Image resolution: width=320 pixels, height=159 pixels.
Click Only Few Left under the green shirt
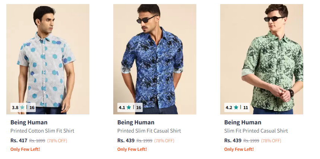click(x=239, y=149)
